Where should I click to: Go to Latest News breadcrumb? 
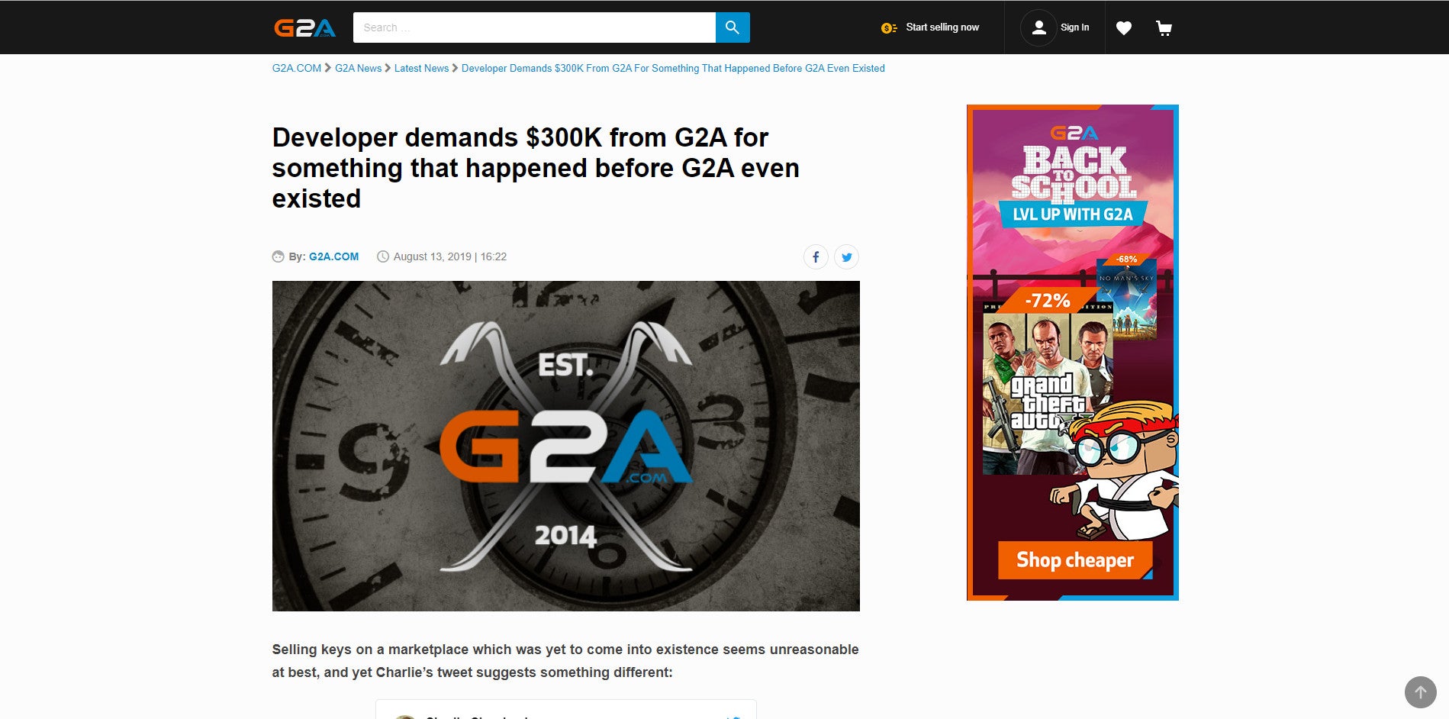coord(421,68)
